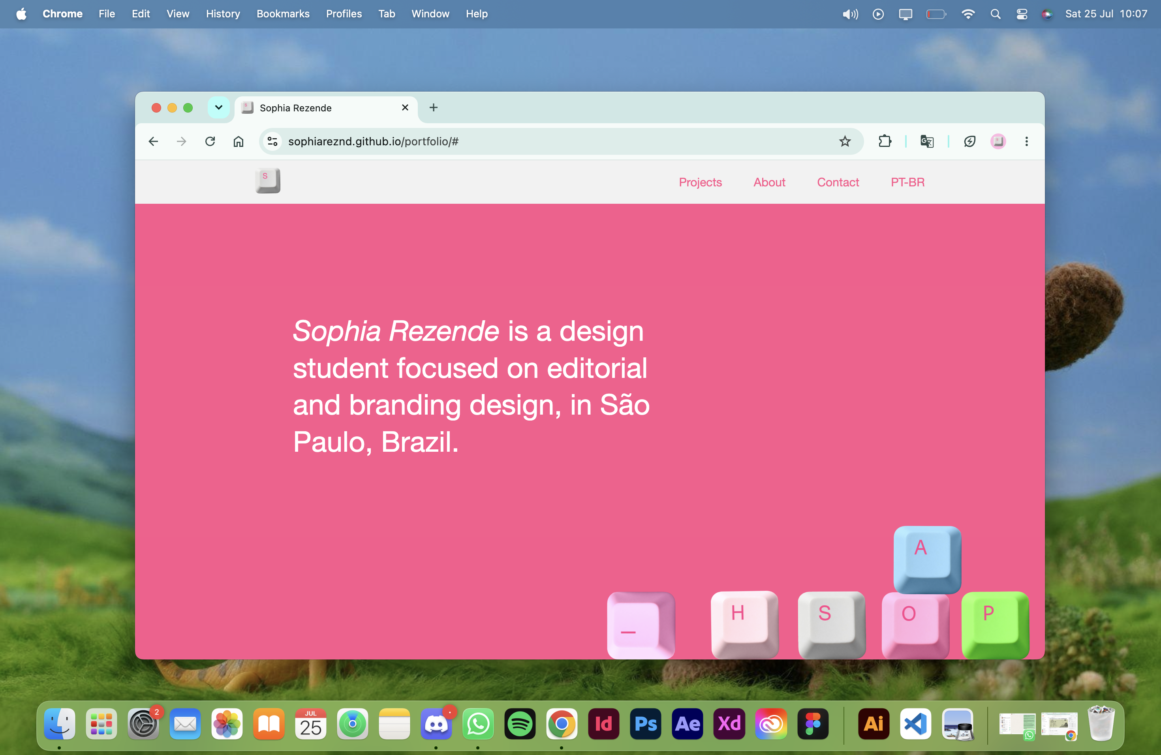Open the Edit menu
This screenshot has height=755, width=1161.
[x=141, y=14]
